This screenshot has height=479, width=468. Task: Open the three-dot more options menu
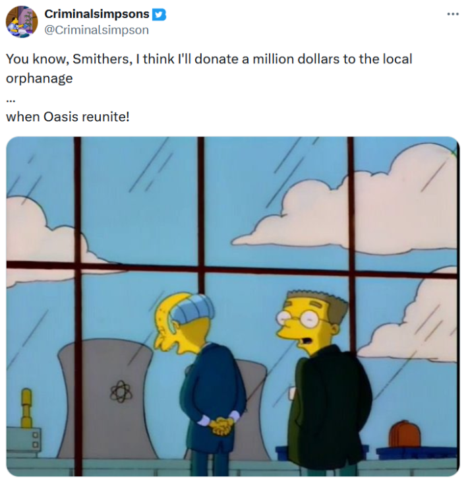click(x=453, y=14)
